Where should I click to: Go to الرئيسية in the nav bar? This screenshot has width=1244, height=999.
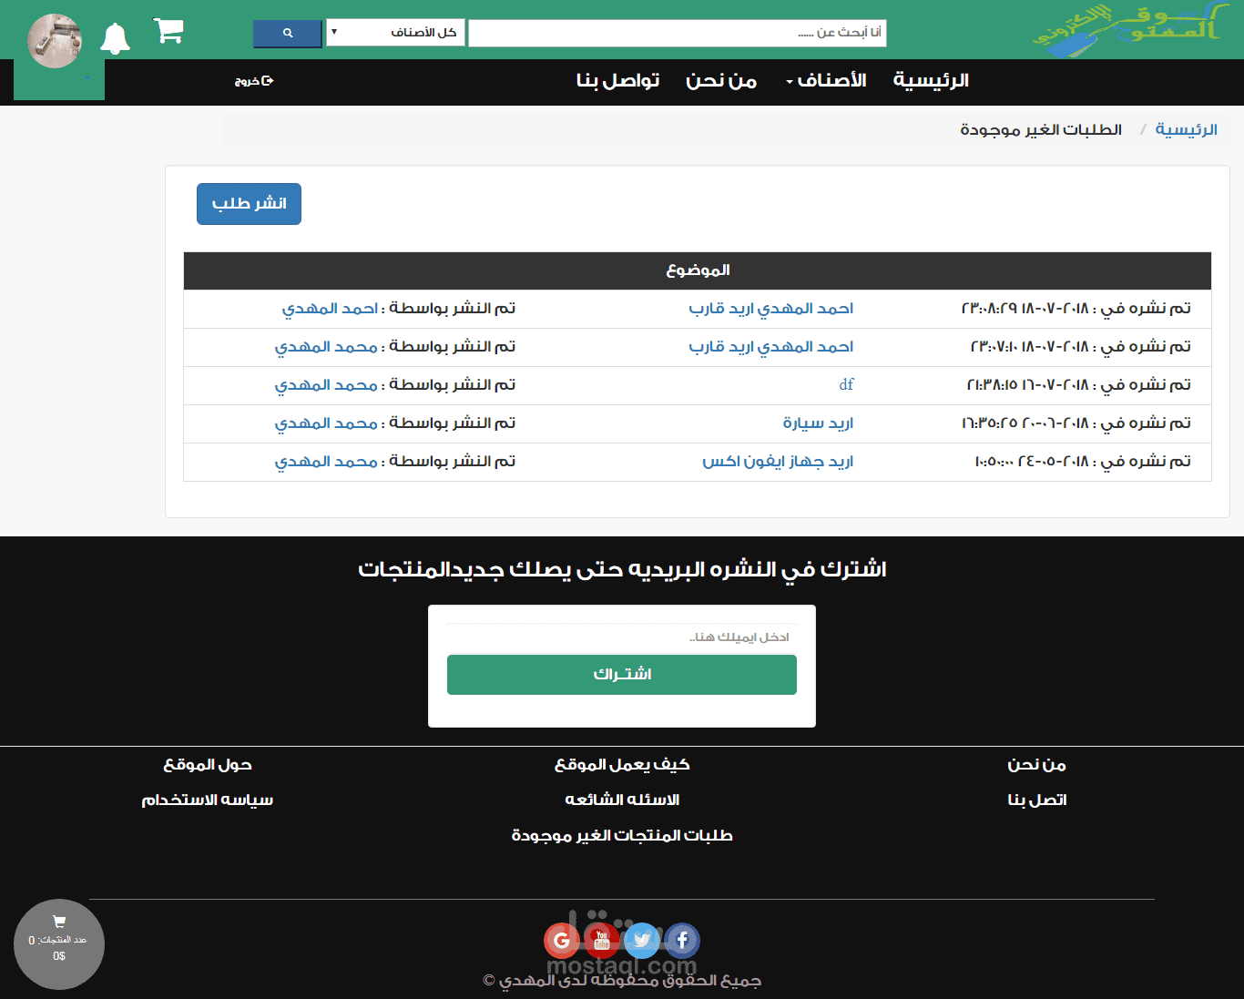(931, 81)
